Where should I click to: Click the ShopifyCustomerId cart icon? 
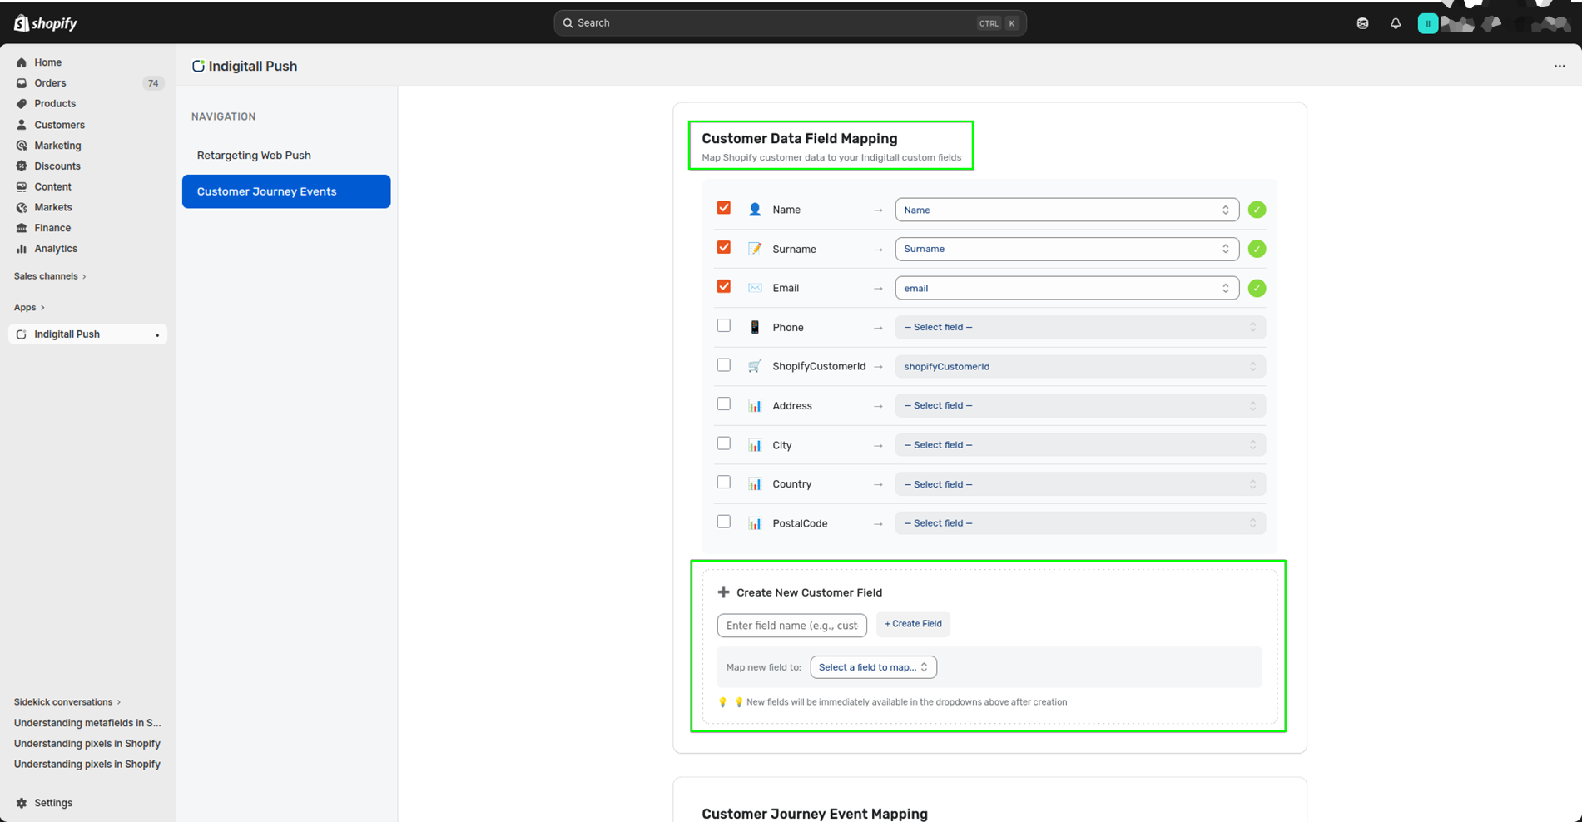click(754, 365)
